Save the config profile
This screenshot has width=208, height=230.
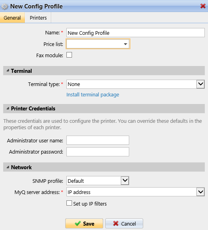tap(84, 223)
